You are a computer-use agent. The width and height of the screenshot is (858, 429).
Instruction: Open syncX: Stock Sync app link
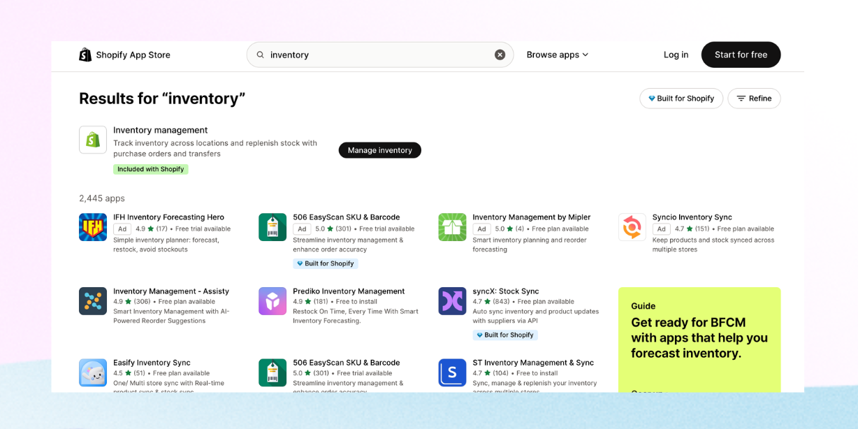[506, 291]
